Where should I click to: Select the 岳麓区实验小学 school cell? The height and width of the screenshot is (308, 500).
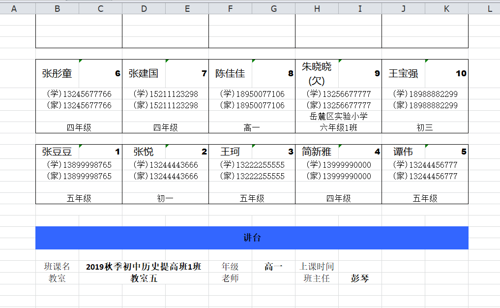point(338,116)
